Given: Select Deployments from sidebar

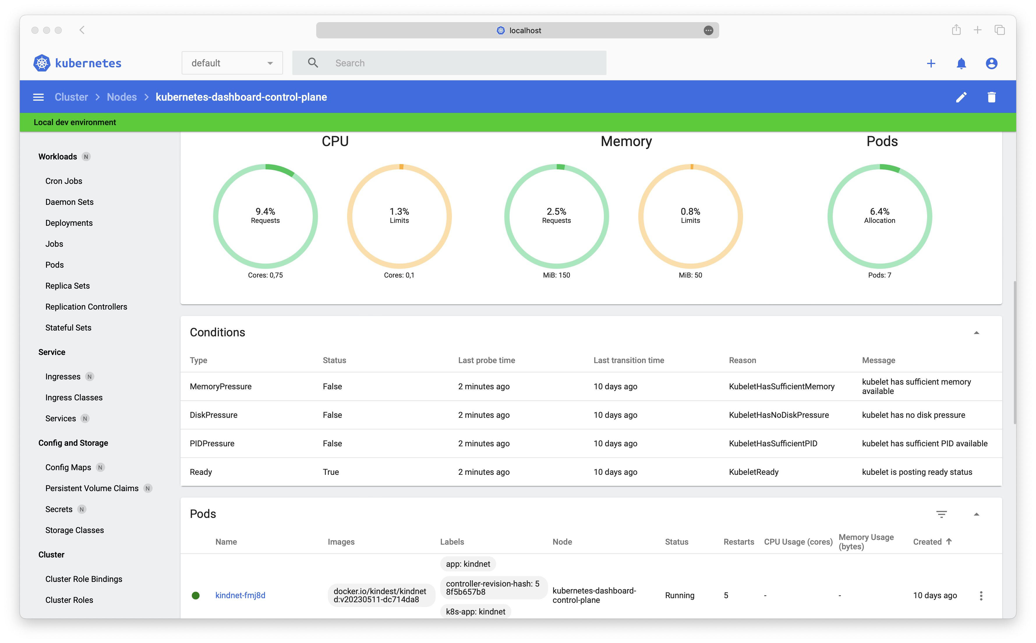Looking at the screenshot, I should click(x=69, y=222).
